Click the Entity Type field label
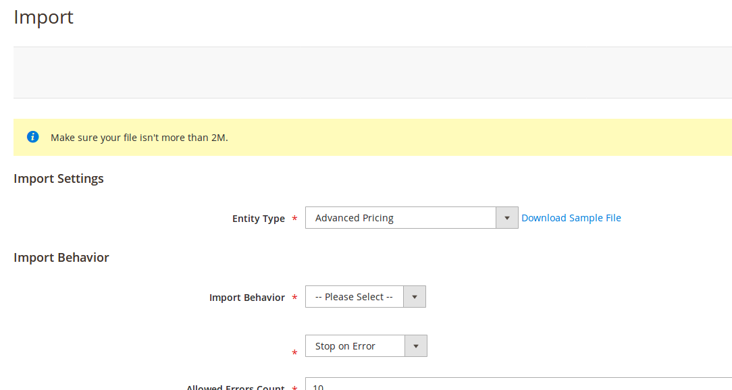Viewport: 732px width, 390px height. 258,219
